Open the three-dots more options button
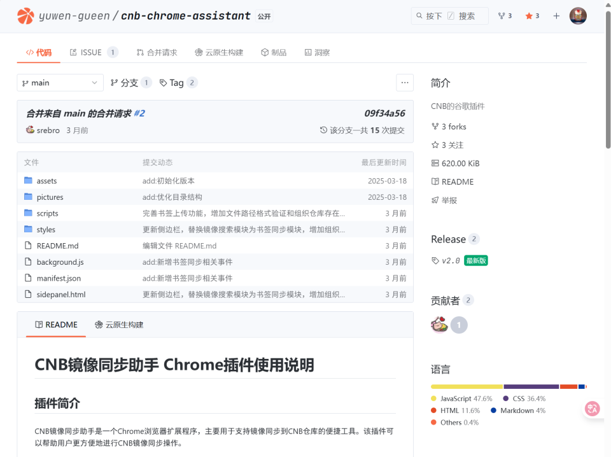This screenshot has width=611, height=457. coord(405,83)
